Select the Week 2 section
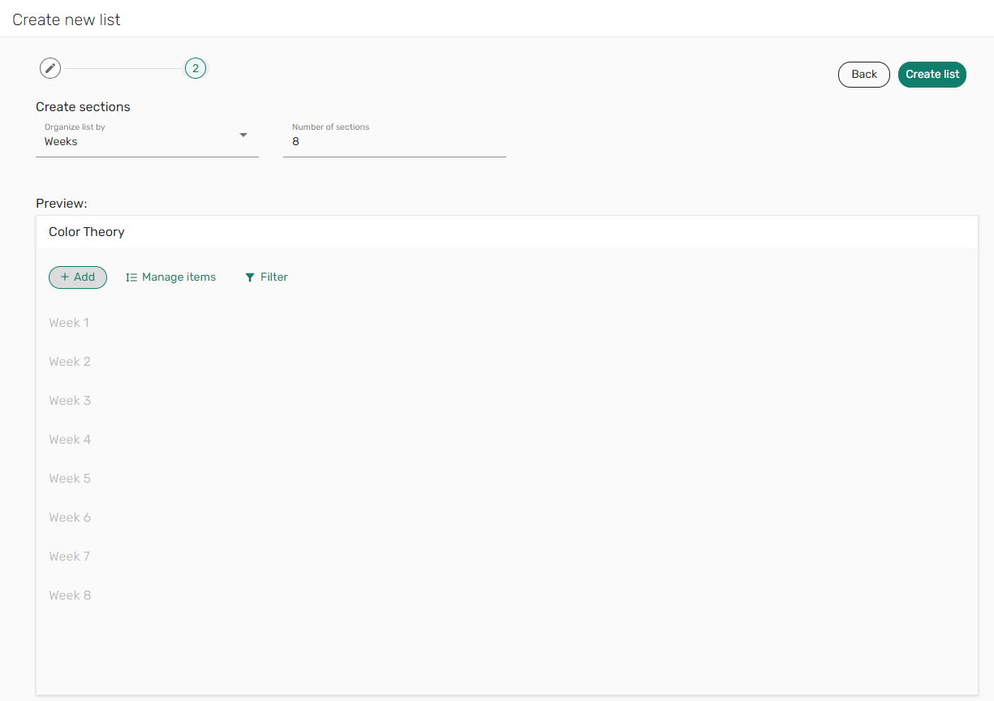This screenshot has width=994, height=701. click(70, 362)
